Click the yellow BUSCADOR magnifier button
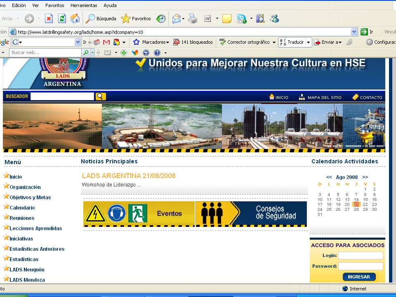The image size is (396, 297). [101, 96]
